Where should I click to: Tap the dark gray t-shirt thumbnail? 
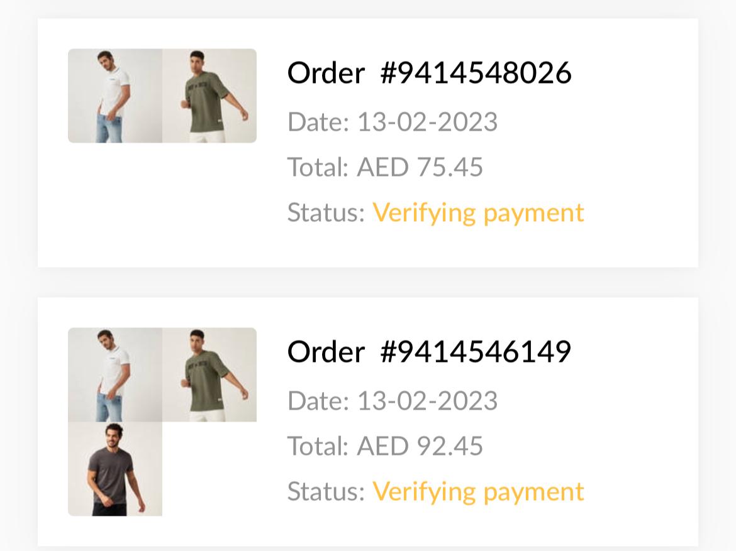point(115,469)
